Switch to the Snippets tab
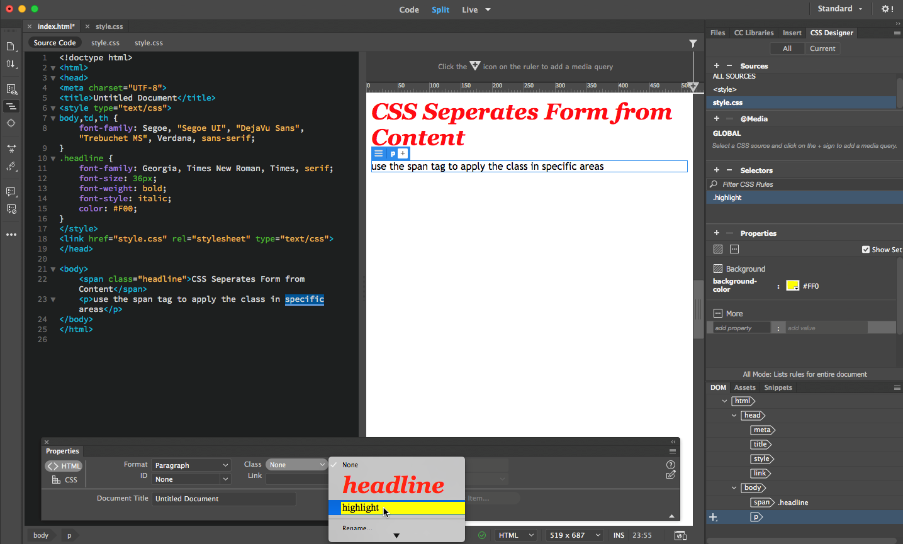This screenshot has height=544, width=903. [778, 387]
